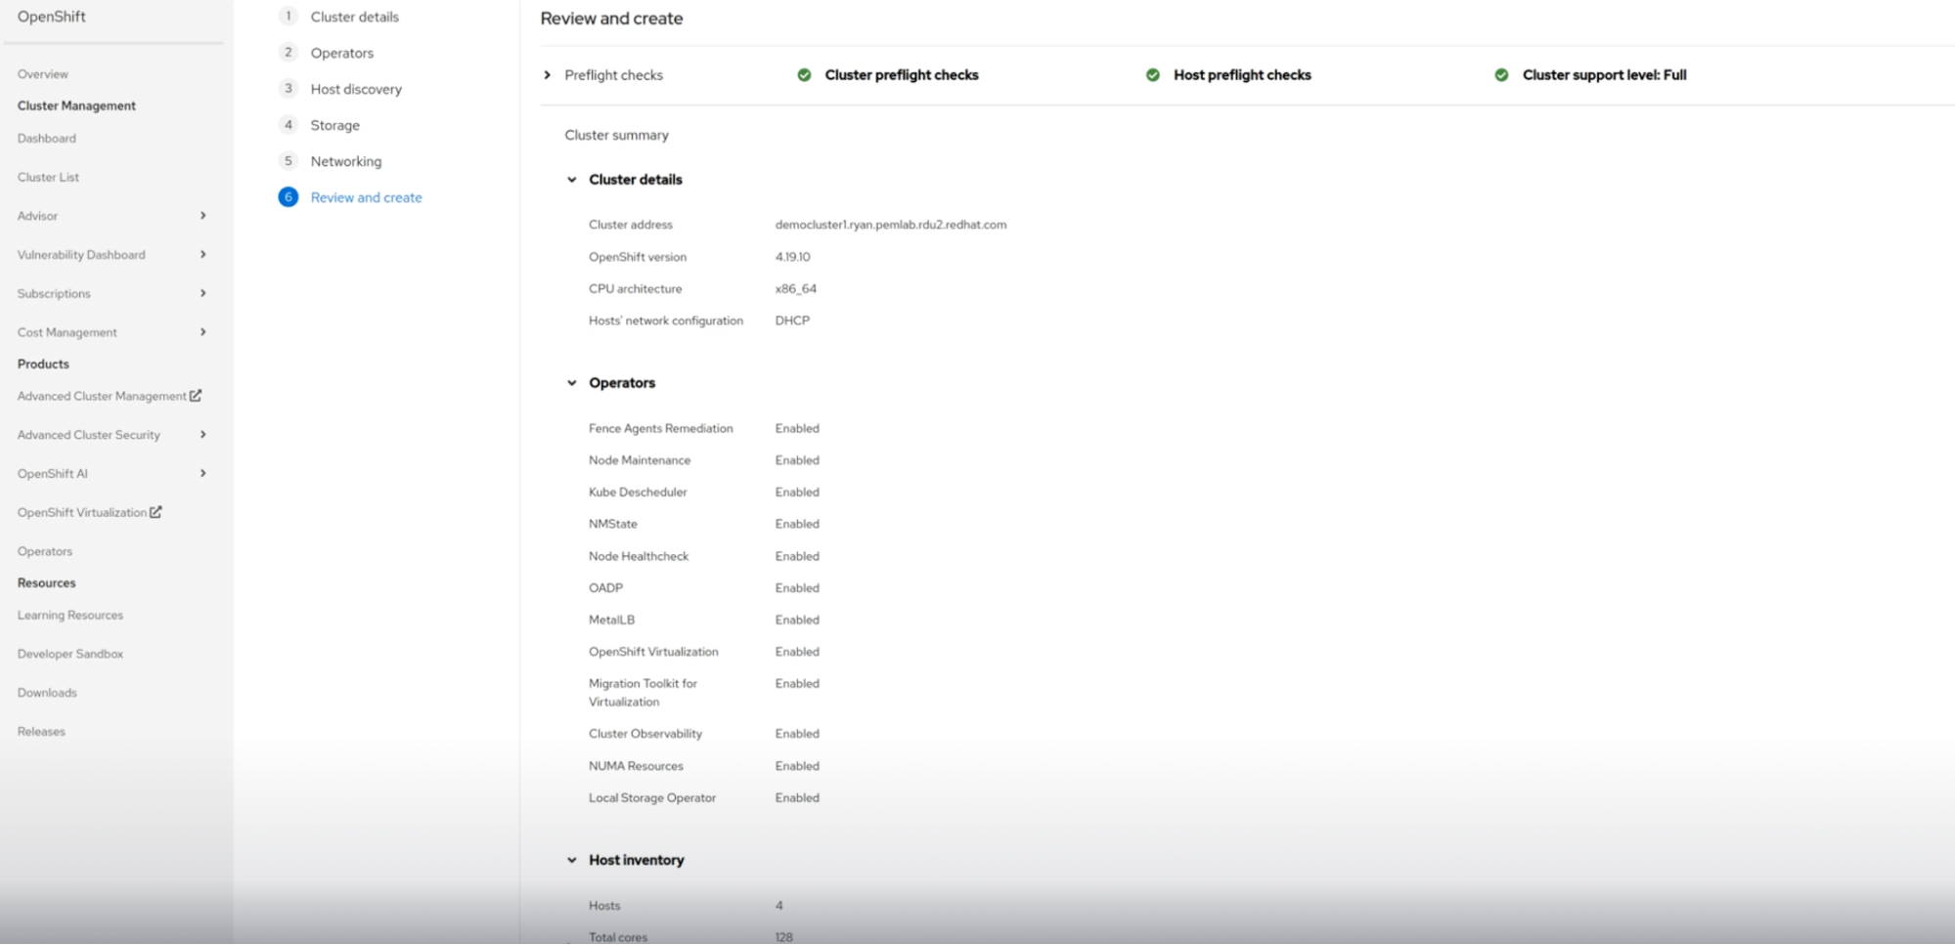Collapse the Cluster details summary section
The image size is (1955, 945).
click(571, 179)
